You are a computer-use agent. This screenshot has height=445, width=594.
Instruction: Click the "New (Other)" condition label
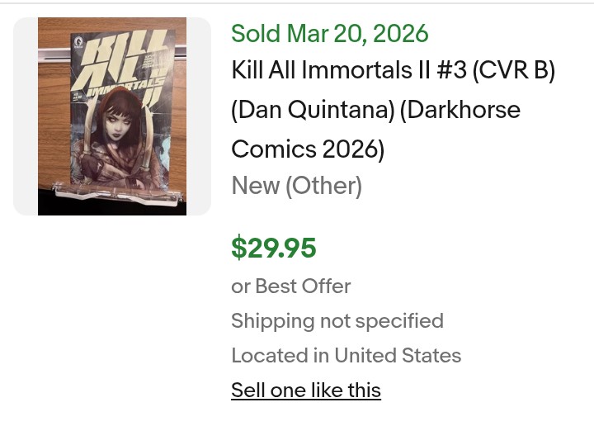point(296,186)
